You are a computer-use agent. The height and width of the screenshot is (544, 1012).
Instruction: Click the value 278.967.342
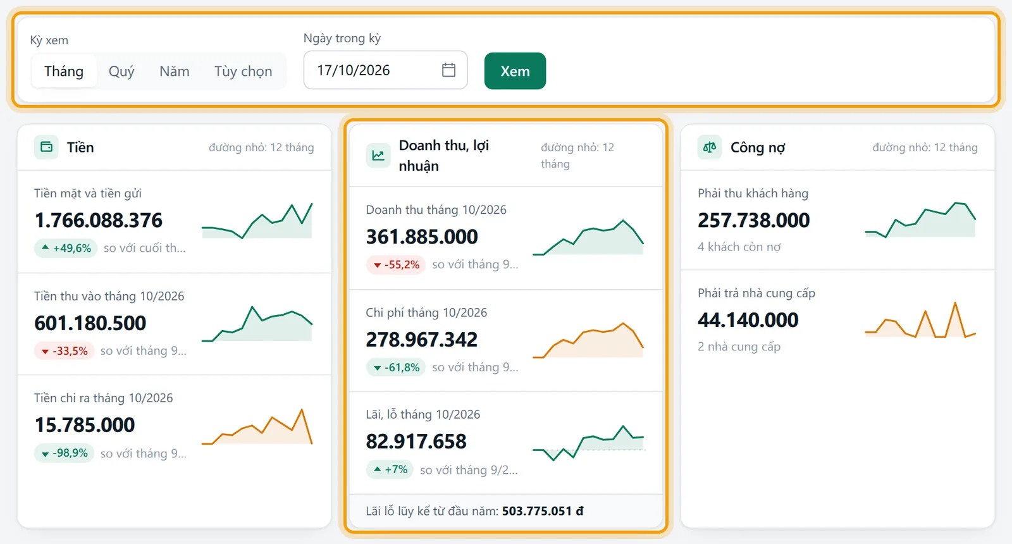(422, 340)
